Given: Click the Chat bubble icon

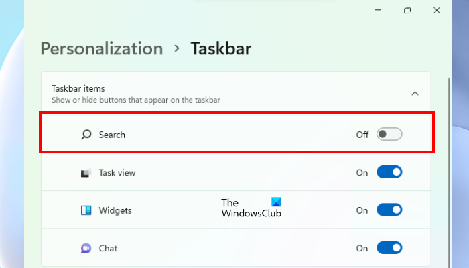Looking at the screenshot, I should coord(86,248).
